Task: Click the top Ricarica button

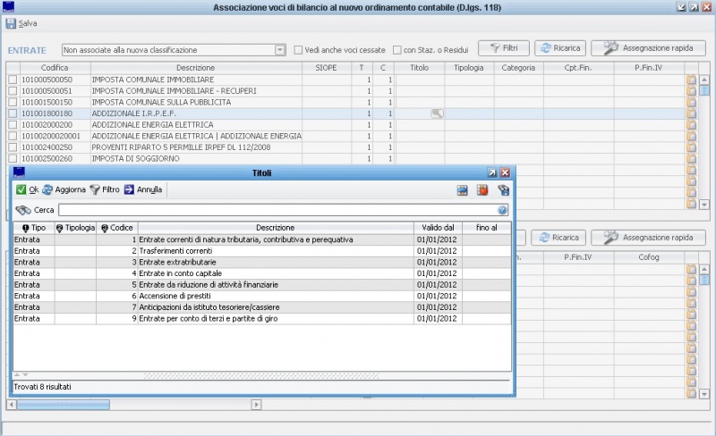Action: [x=558, y=48]
